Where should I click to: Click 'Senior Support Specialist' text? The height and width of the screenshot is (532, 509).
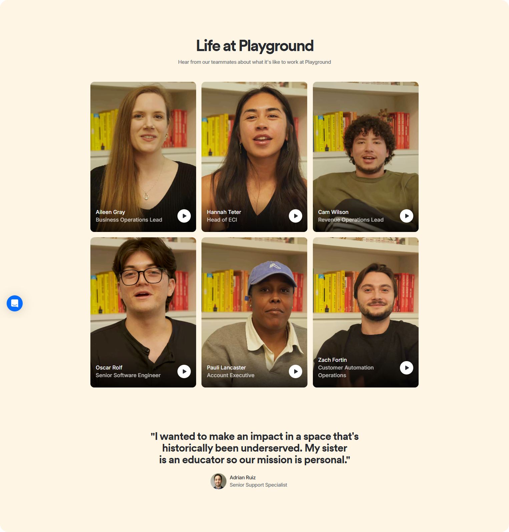pos(258,485)
